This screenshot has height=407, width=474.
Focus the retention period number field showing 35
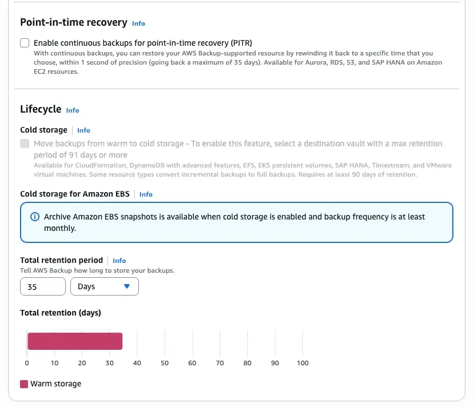coord(43,287)
